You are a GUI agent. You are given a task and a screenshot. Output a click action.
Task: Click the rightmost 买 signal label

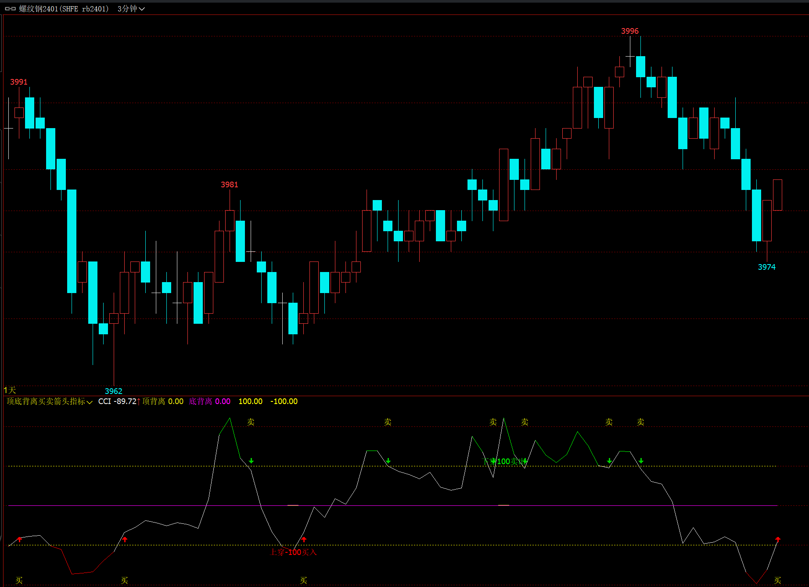pos(778,581)
